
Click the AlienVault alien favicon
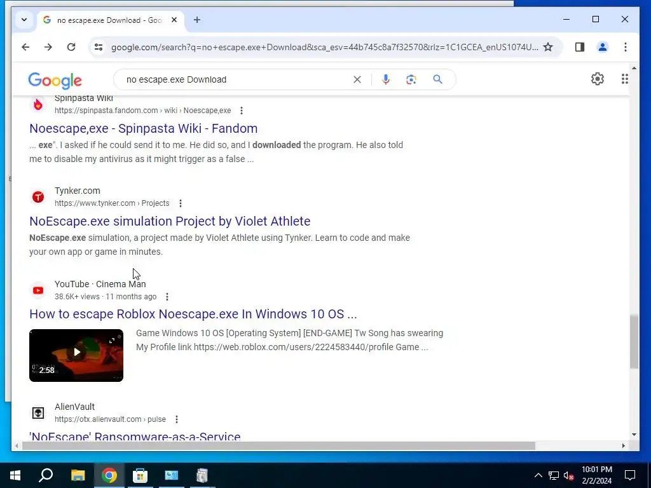click(38, 413)
